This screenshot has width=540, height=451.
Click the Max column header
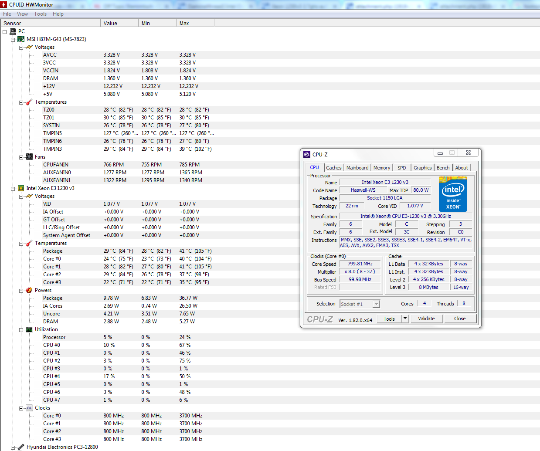click(x=195, y=23)
